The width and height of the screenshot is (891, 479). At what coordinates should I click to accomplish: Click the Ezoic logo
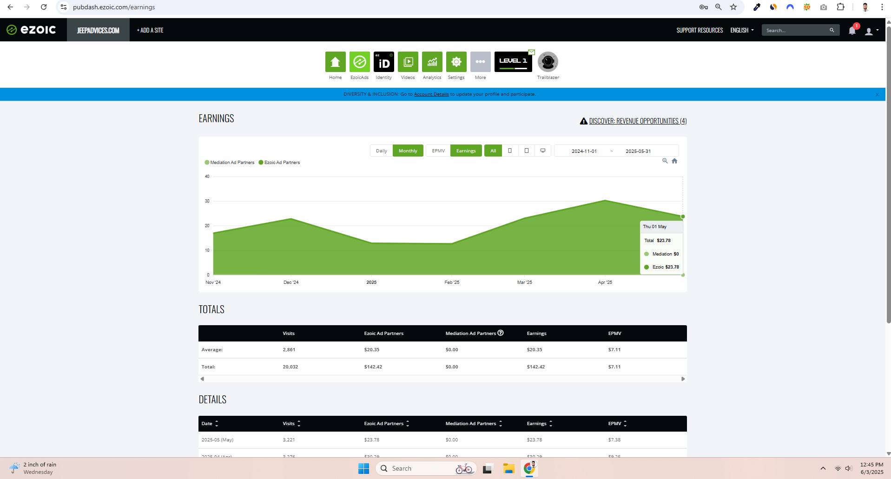click(31, 30)
